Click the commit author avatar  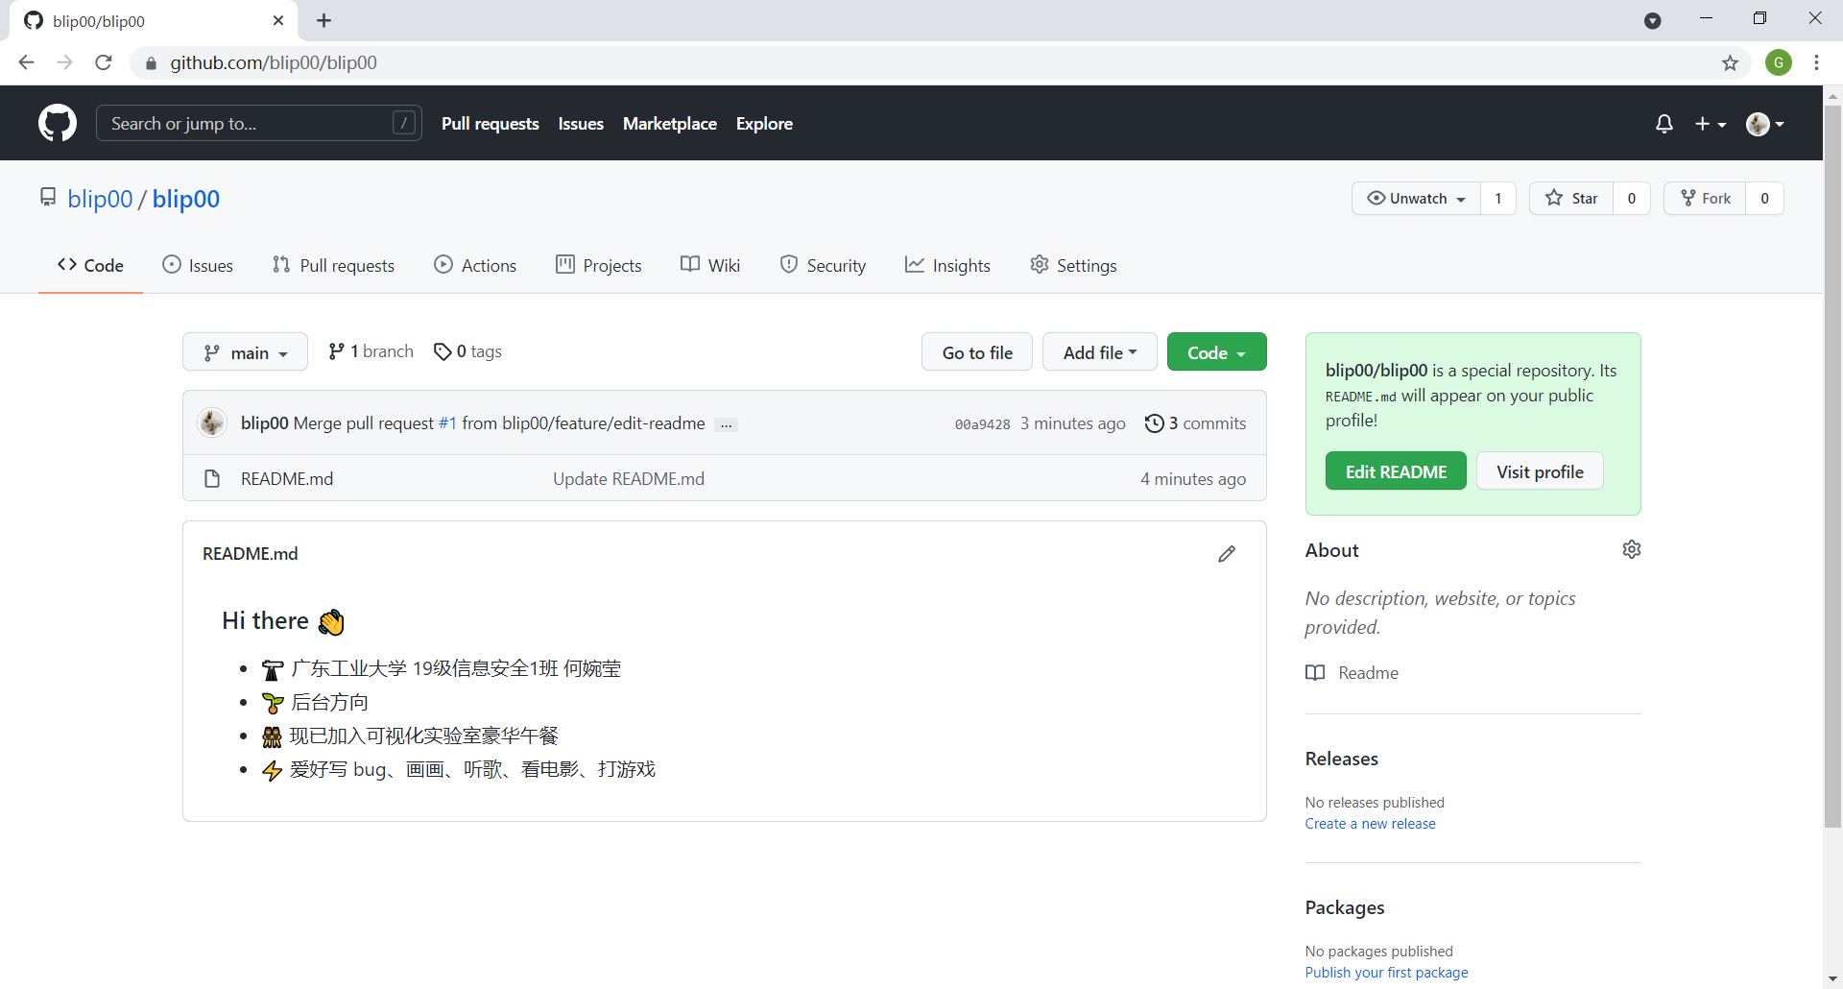(x=212, y=422)
